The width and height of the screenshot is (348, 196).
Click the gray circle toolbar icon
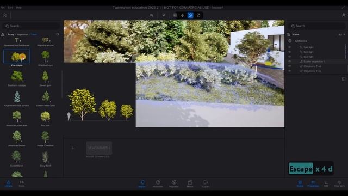(x=175, y=15)
